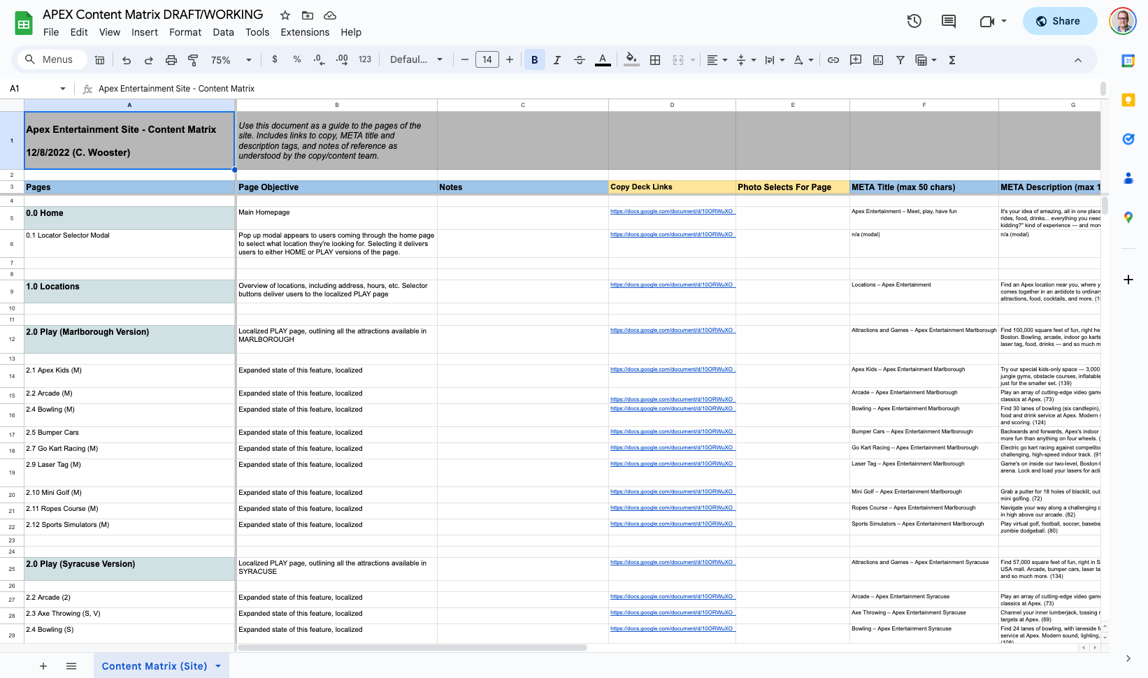The height and width of the screenshot is (678, 1148).
Task: Collapse toolbar header chevron
Action: click(x=1078, y=60)
